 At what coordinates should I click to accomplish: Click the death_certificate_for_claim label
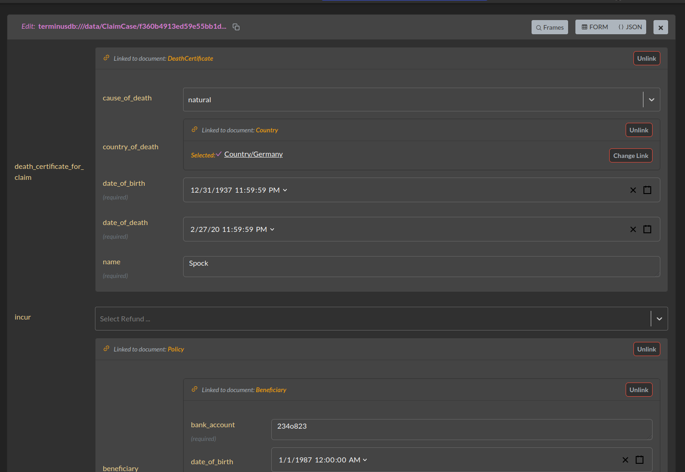[49, 172]
